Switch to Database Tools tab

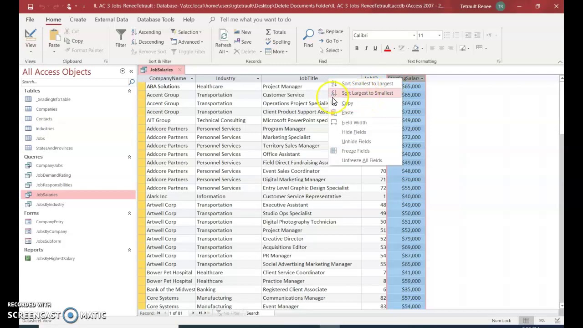(x=156, y=20)
